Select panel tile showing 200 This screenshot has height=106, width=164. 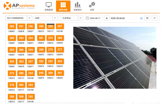coord(50,26)
